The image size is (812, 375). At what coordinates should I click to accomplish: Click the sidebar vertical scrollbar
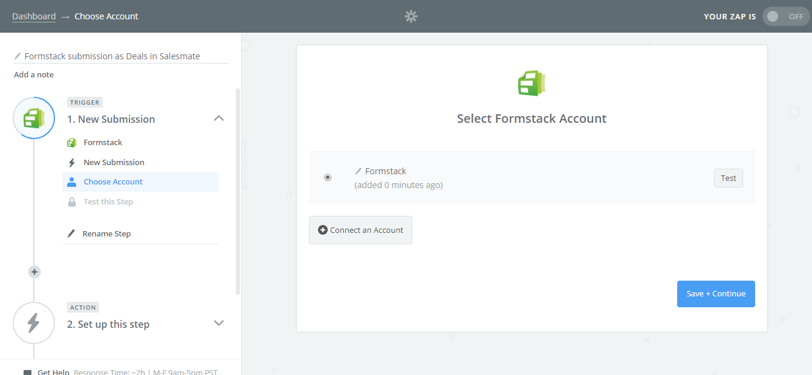[x=238, y=191]
